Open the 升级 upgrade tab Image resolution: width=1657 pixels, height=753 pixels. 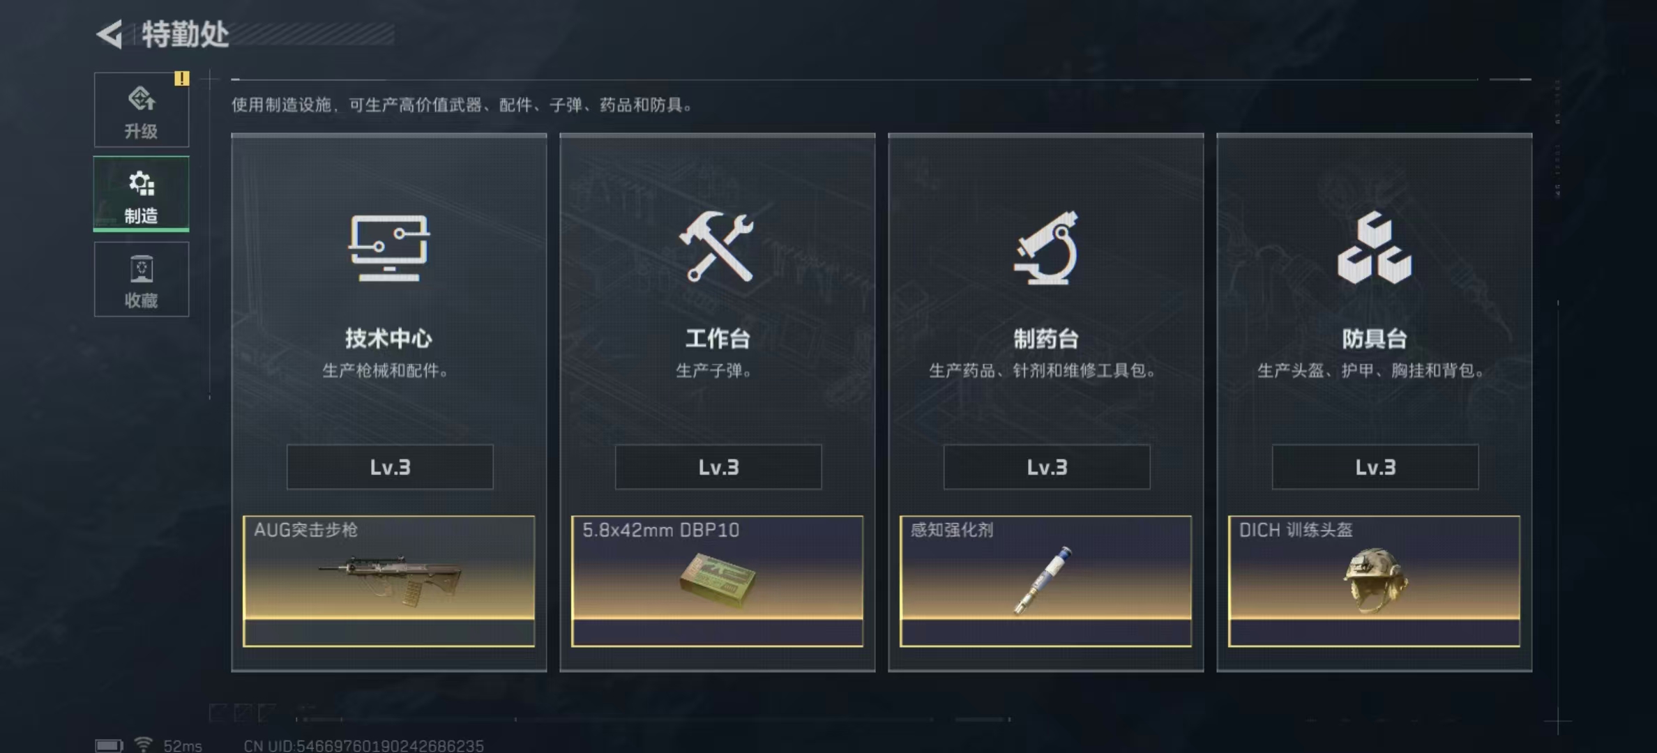tap(142, 109)
